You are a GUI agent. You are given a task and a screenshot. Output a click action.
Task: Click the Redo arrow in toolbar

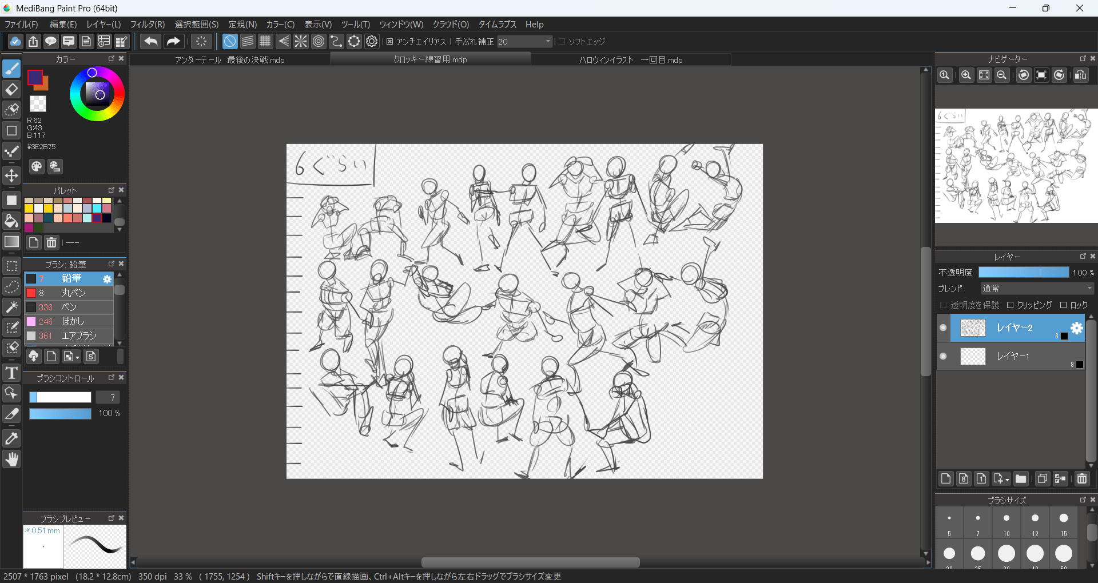173,42
